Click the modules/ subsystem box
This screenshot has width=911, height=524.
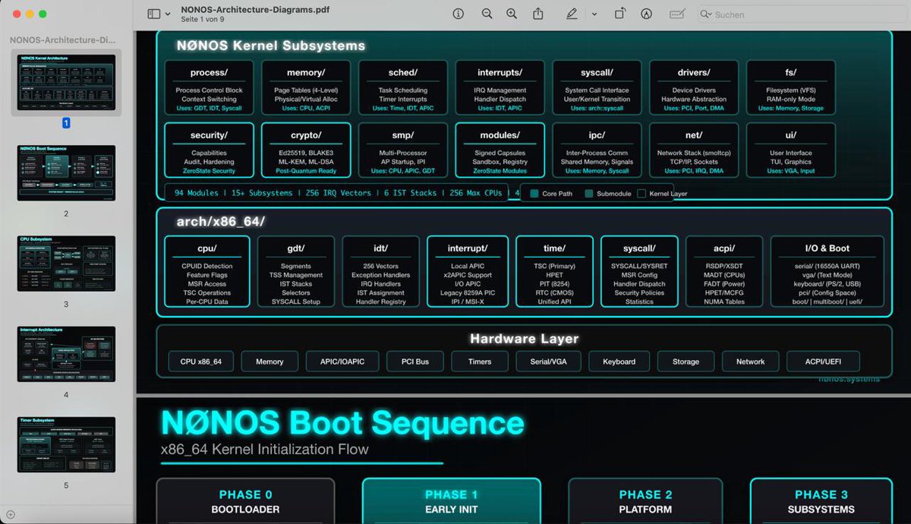point(500,150)
